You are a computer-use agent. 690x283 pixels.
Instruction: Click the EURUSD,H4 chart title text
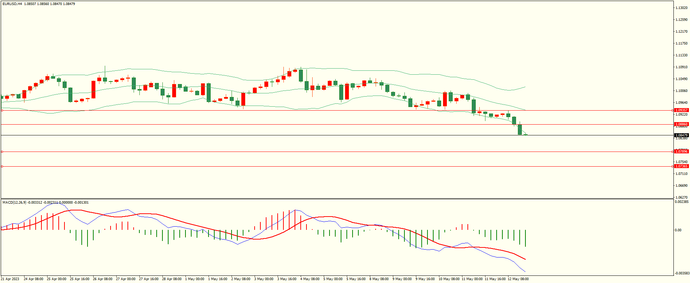[12, 4]
